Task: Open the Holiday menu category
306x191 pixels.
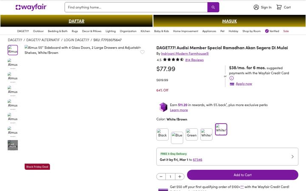Action: [233, 31]
